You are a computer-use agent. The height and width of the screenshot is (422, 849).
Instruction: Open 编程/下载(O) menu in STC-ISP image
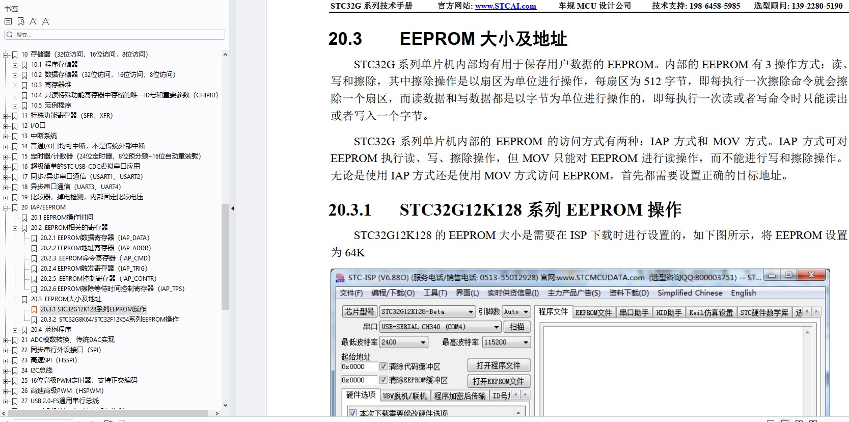click(393, 293)
